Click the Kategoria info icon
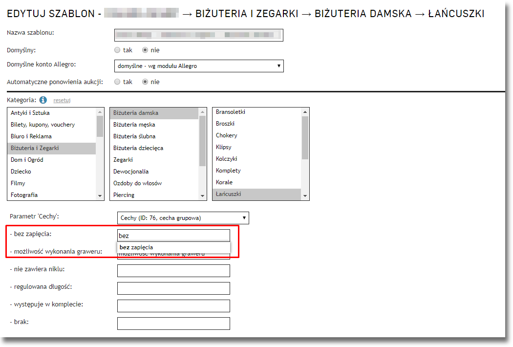This screenshot has height=347, width=513. [43, 100]
